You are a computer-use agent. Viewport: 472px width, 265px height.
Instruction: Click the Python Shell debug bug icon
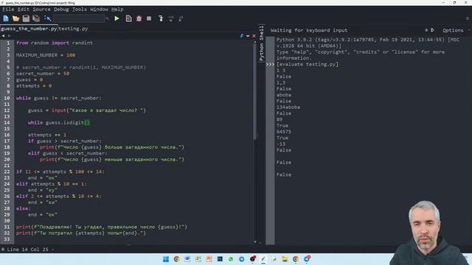(426, 30)
